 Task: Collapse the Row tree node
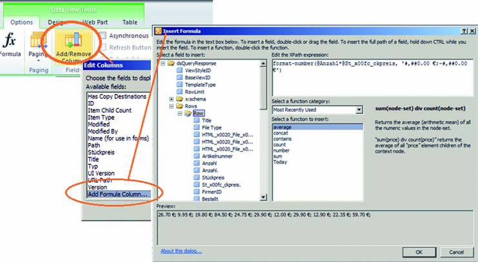[180, 113]
